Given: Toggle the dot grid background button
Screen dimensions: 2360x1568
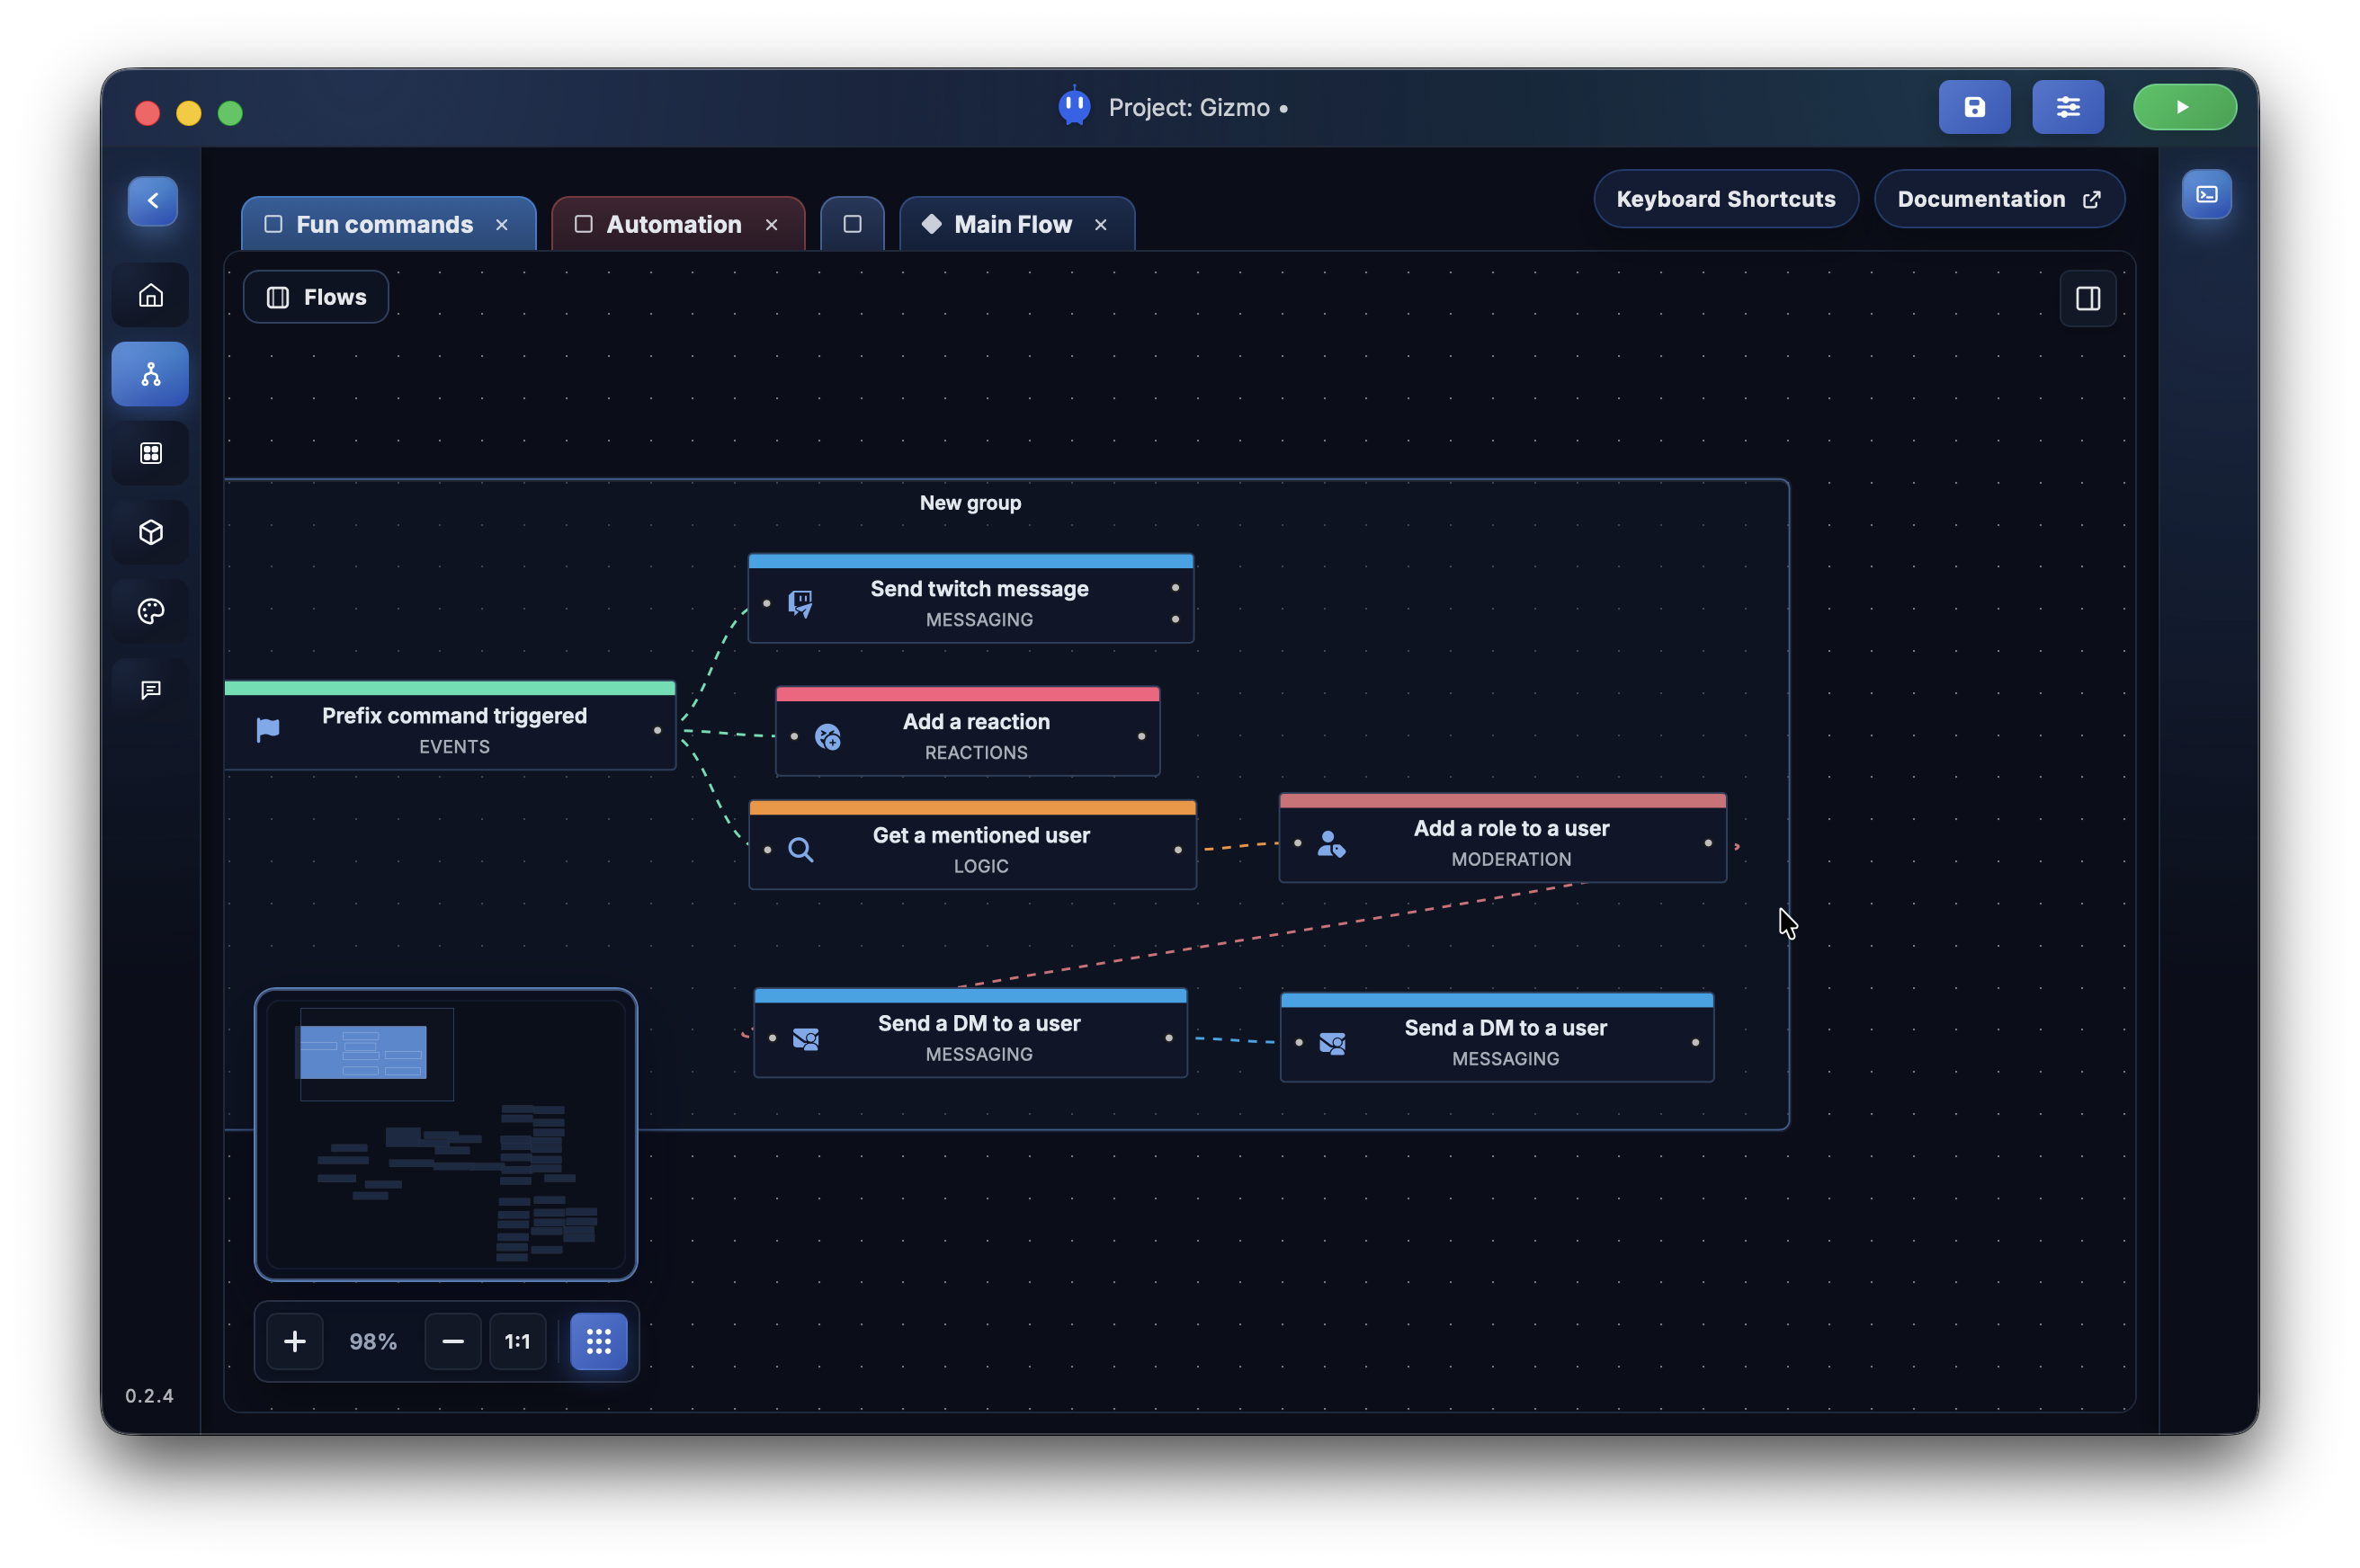Looking at the screenshot, I should coord(598,1341).
